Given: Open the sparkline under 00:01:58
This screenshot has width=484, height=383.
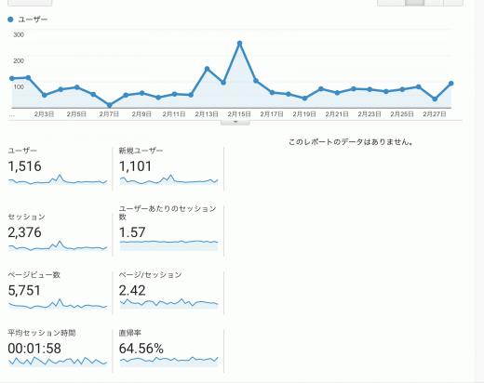Looking at the screenshot, I should pos(58,362).
